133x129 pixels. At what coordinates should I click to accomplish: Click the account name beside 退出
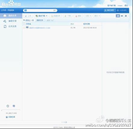pyautogui.click(x=120, y=6)
